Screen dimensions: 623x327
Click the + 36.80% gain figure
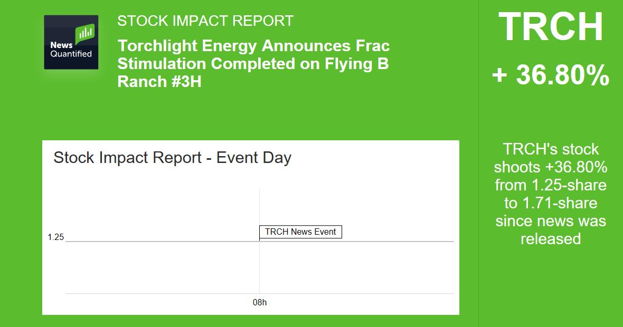pyautogui.click(x=551, y=75)
